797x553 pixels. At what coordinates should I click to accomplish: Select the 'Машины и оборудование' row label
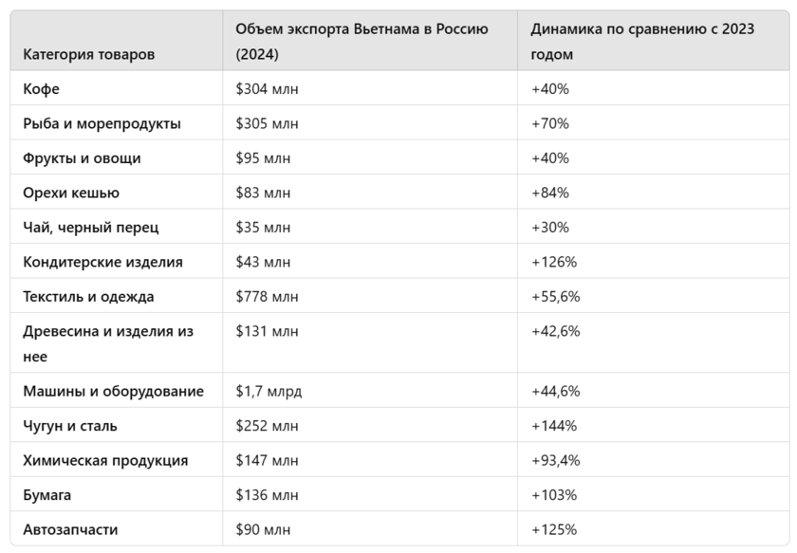point(113,391)
